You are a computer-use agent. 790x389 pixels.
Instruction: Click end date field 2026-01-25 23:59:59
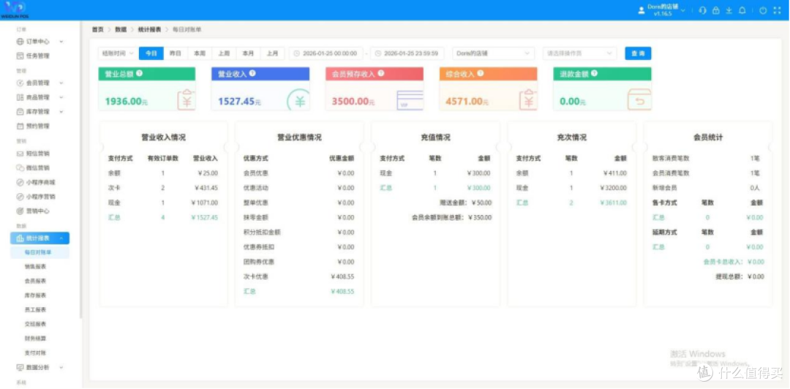coord(407,53)
